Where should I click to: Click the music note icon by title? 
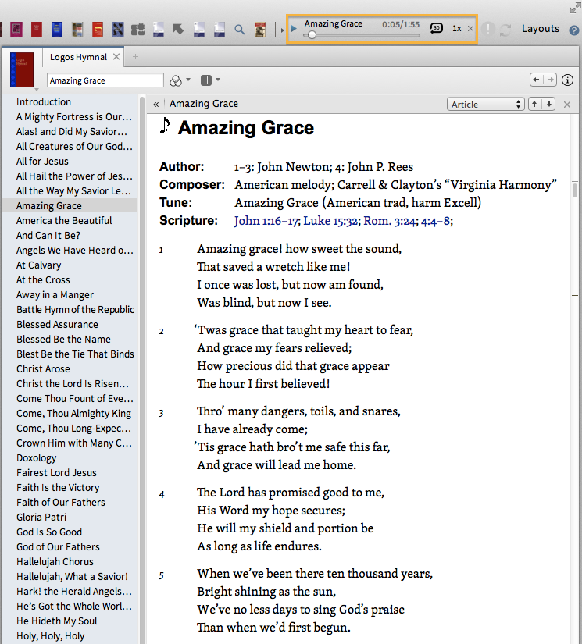(165, 126)
